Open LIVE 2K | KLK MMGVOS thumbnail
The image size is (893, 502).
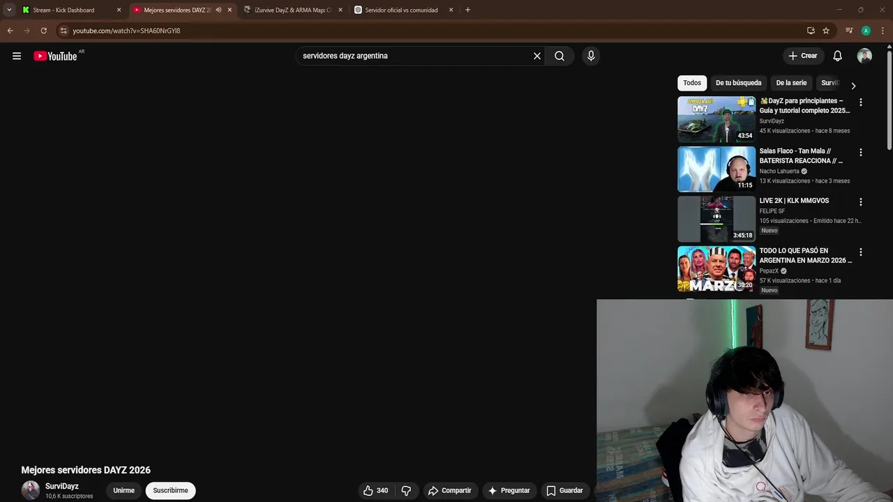(x=716, y=219)
